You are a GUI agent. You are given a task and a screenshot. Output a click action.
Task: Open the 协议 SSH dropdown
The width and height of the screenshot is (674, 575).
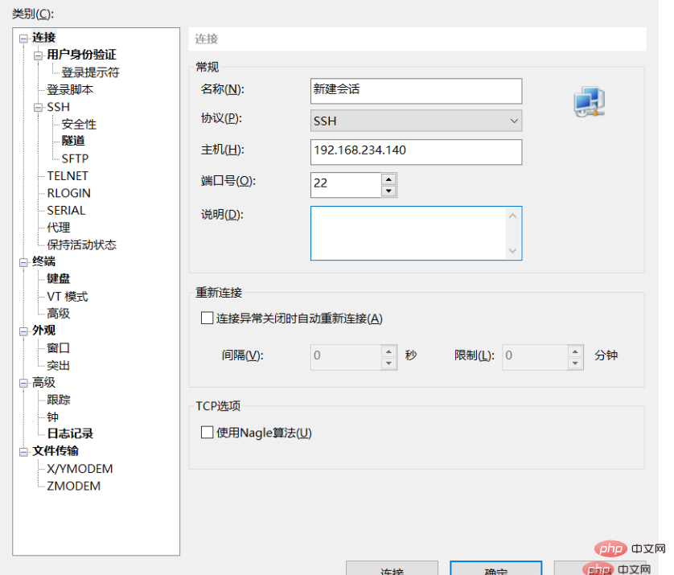click(416, 121)
